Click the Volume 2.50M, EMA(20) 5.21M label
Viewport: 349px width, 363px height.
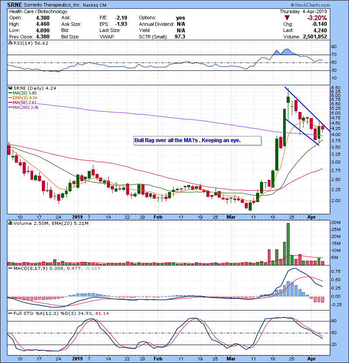pyautogui.click(x=51, y=223)
